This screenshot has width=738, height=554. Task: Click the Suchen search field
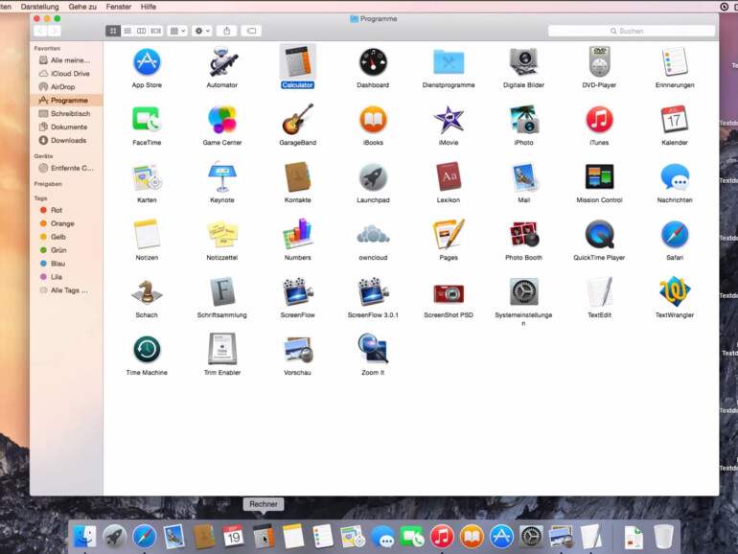(x=632, y=31)
